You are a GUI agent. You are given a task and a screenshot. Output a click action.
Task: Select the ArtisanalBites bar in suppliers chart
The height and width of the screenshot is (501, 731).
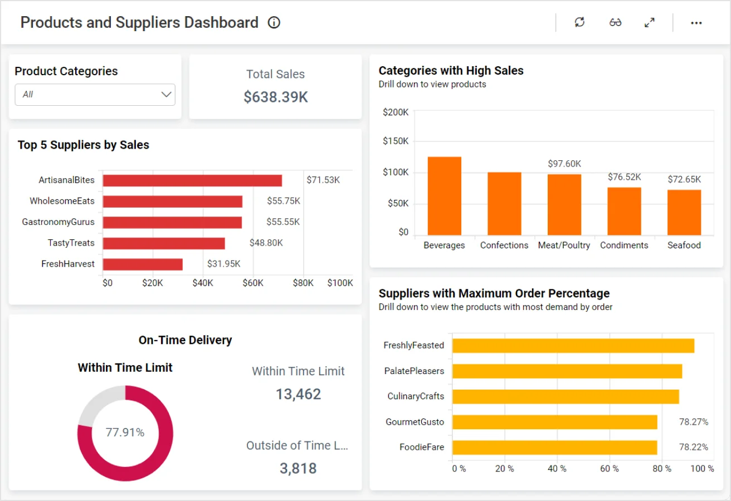pos(192,180)
